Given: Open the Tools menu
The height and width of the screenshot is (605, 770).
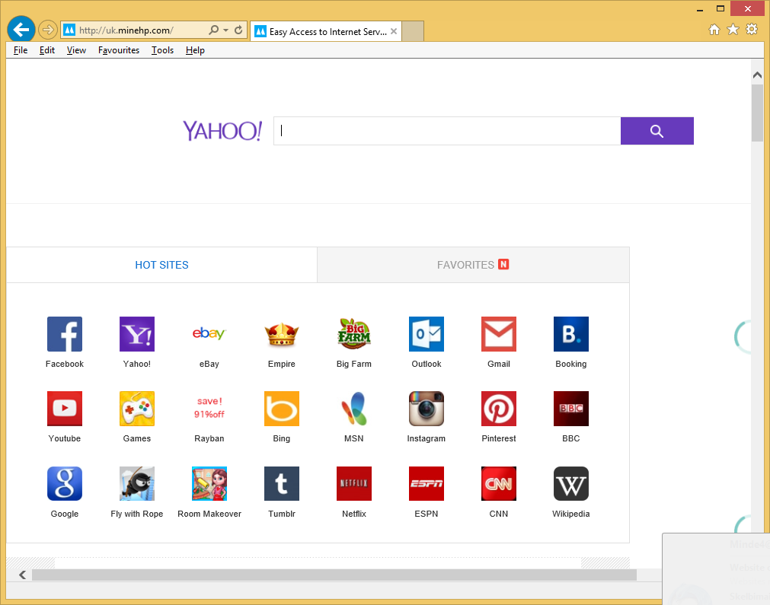Looking at the screenshot, I should (x=162, y=50).
